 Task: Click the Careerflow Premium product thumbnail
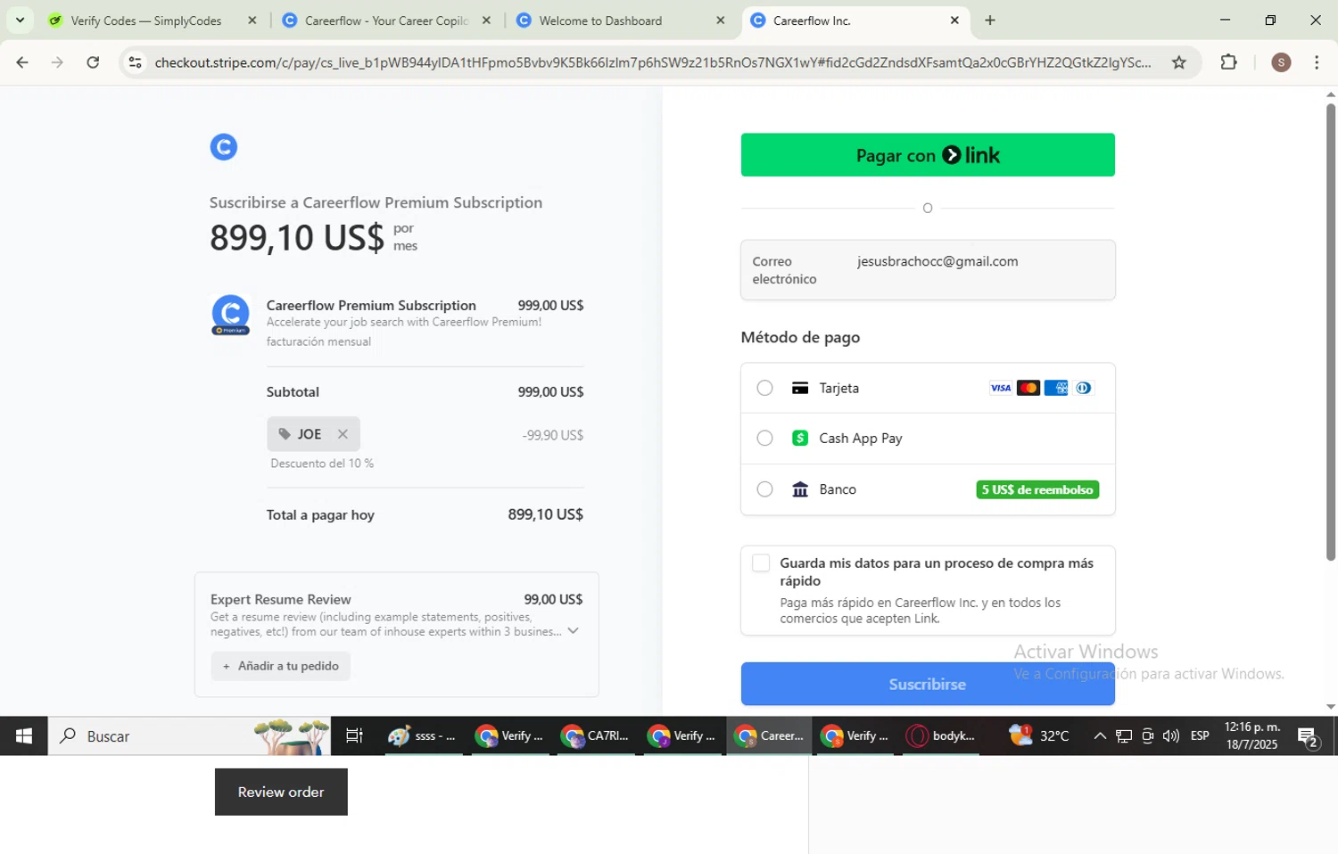click(x=230, y=315)
